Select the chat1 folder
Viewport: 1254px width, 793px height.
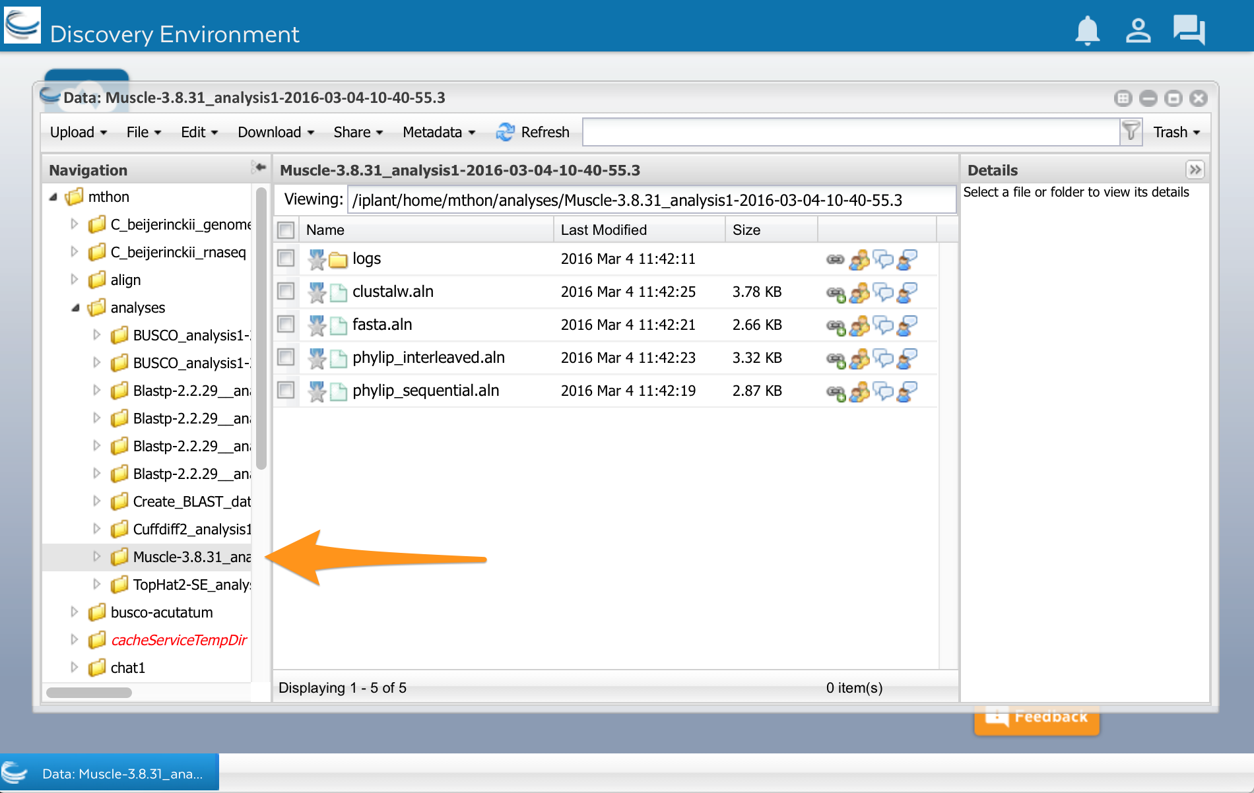(x=127, y=668)
